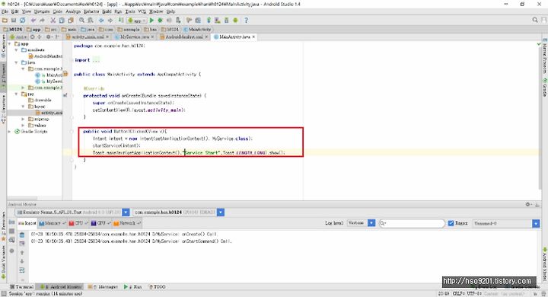The height and width of the screenshot is (297, 548).
Task: Click the Sync Gradle files icon
Action: pyautogui.click(x=209, y=21)
